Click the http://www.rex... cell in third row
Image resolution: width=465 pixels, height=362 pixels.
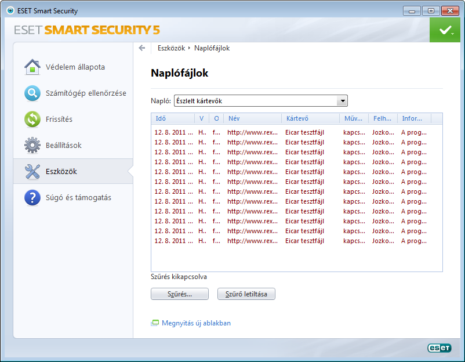coord(252,152)
